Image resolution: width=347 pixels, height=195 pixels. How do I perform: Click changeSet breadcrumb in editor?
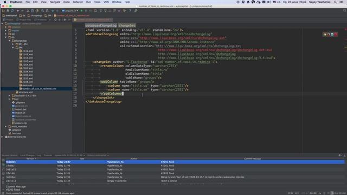tap(127, 25)
